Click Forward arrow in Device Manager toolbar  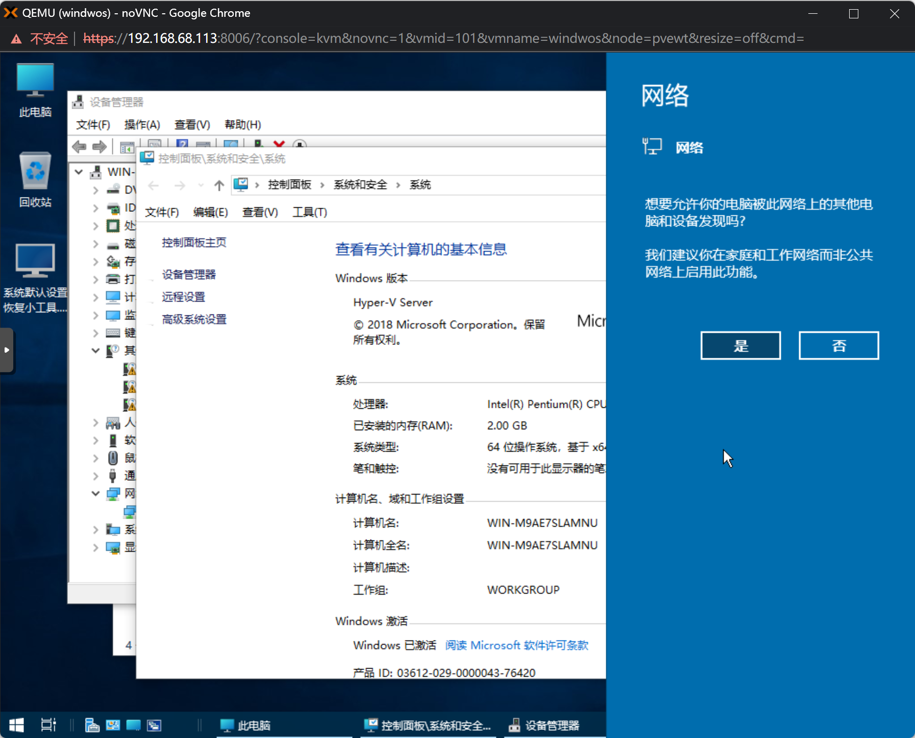tap(100, 147)
